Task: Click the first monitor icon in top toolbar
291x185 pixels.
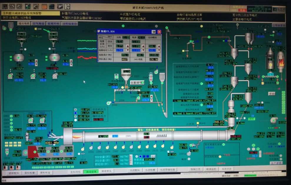Action: tap(5, 6)
